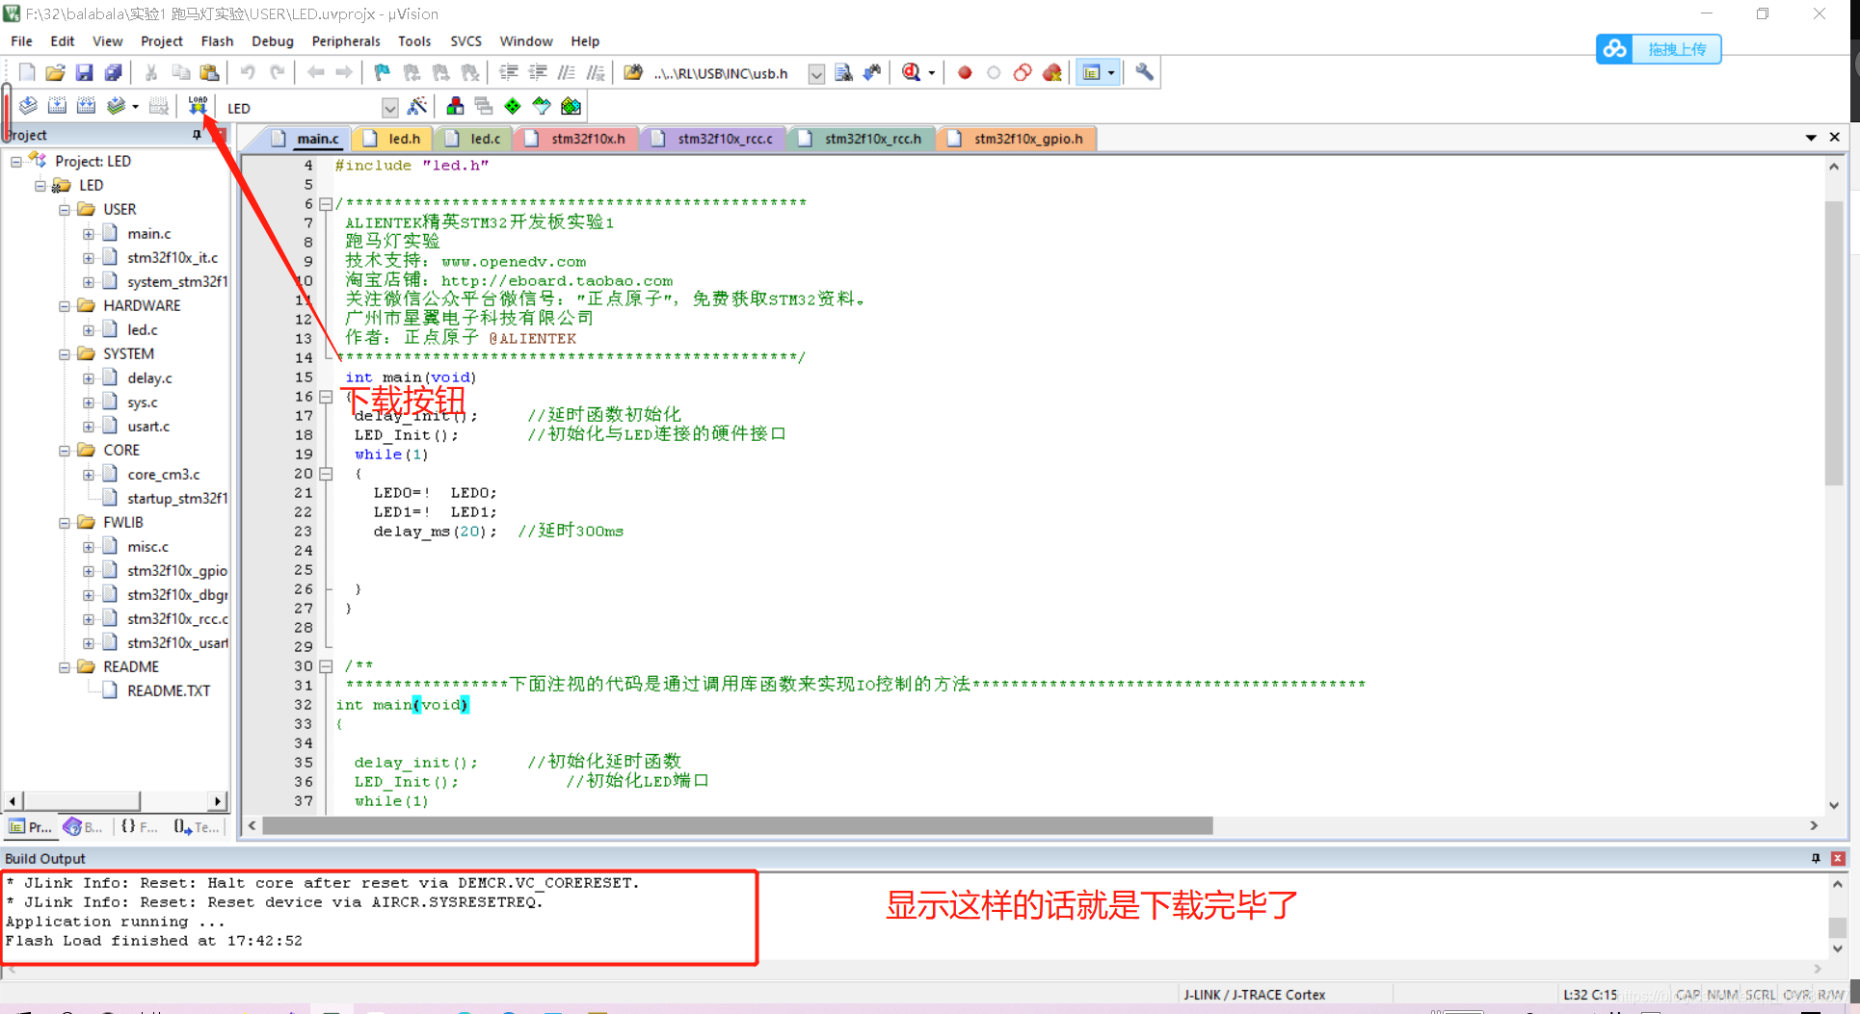Open the File menu

[21, 41]
